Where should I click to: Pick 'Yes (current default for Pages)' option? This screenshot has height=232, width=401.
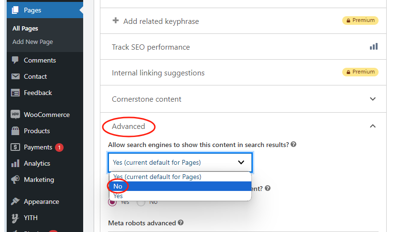(x=157, y=177)
